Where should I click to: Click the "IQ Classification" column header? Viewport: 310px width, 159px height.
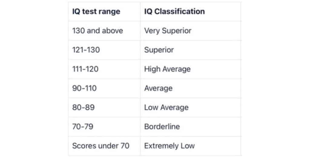pos(174,12)
